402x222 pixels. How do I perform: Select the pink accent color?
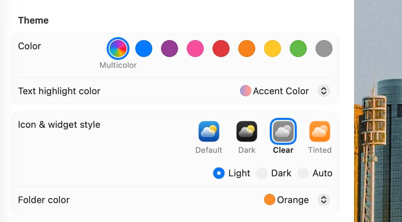point(195,49)
